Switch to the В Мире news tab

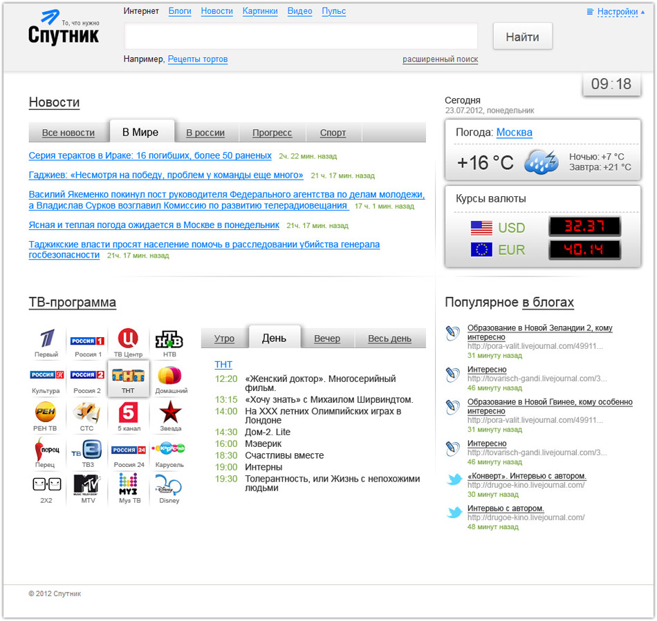coord(140,132)
